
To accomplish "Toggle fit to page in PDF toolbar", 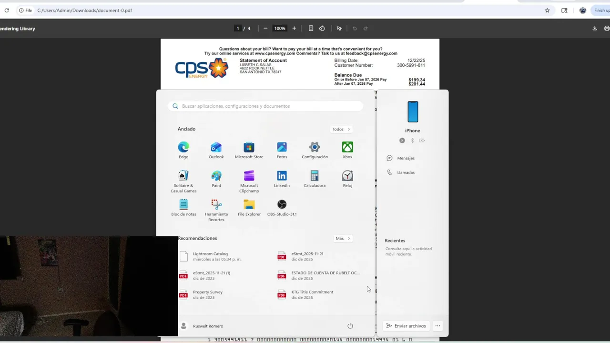I will click(x=311, y=29).
